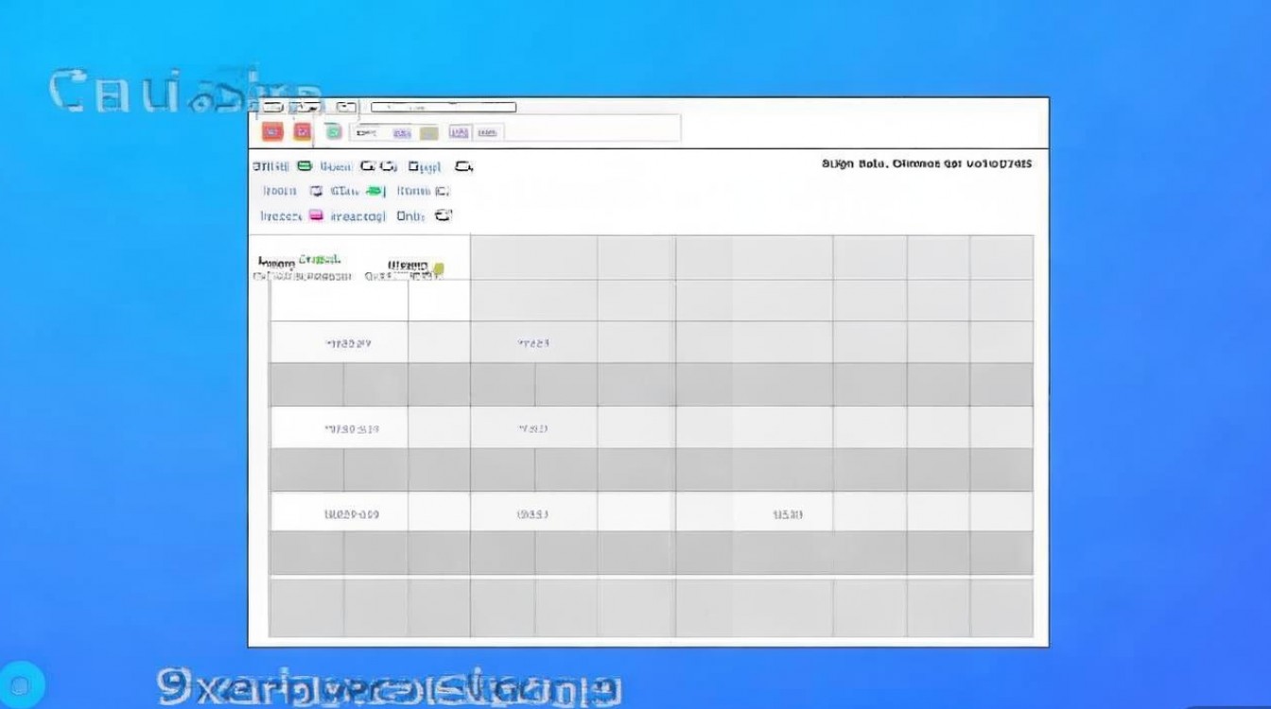
Task: Select the third small tab left of the address bar
Action: click(347, 107)
